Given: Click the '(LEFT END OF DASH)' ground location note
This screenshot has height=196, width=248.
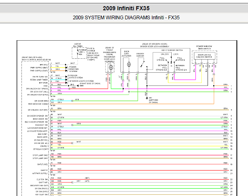Looking at the screenshot, I should [x=154, y=101].
